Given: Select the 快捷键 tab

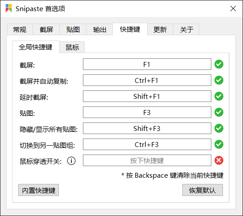Looking at the screenshot, I should [130, 29].
